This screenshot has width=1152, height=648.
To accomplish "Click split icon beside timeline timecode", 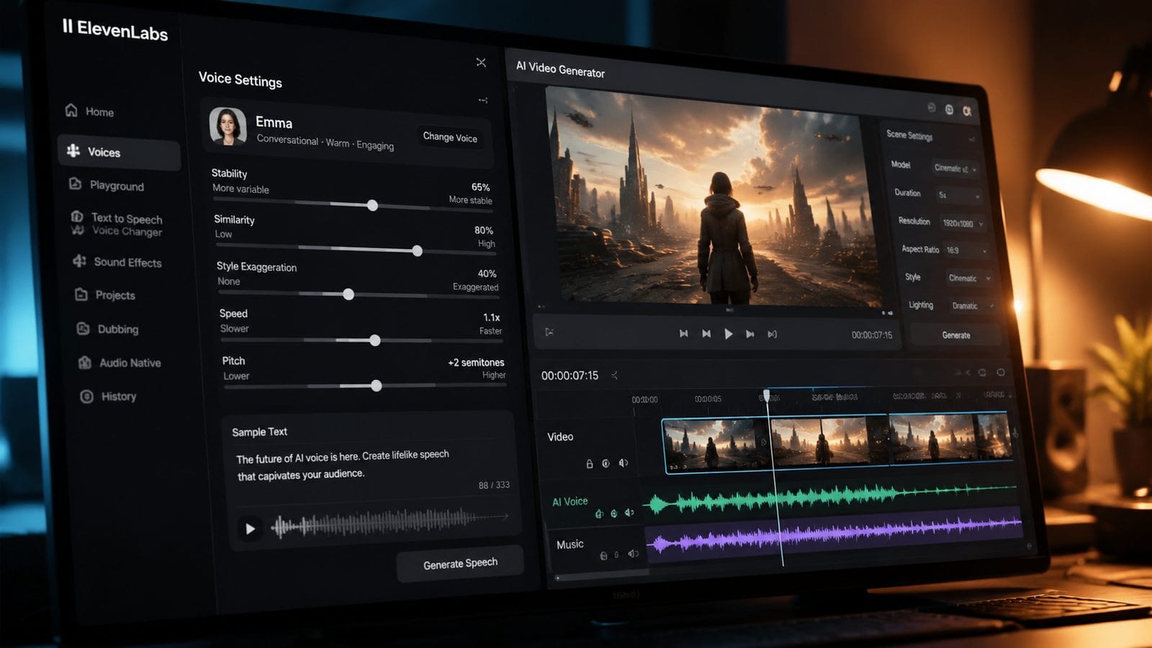I will pos(614,375).
